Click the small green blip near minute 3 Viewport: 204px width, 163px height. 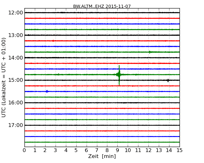(59, 75)
